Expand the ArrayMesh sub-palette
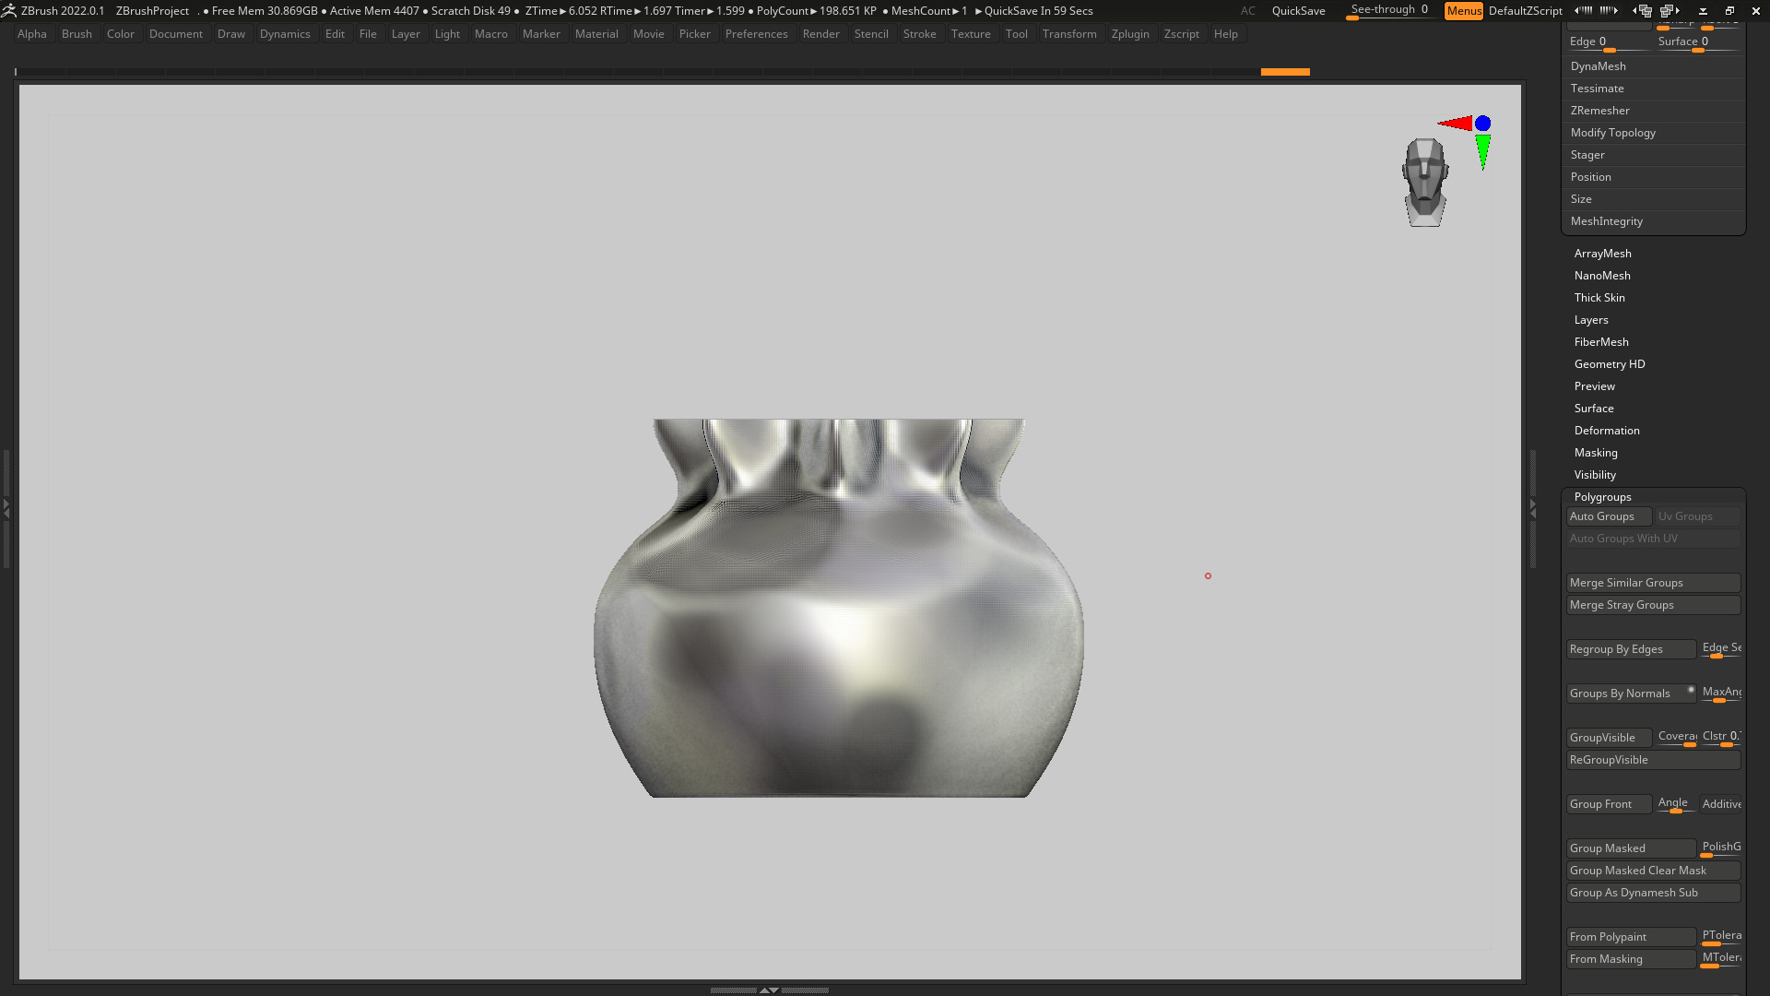The image size is (1770, 996). pyautogui.click(x=1602, y=254)
